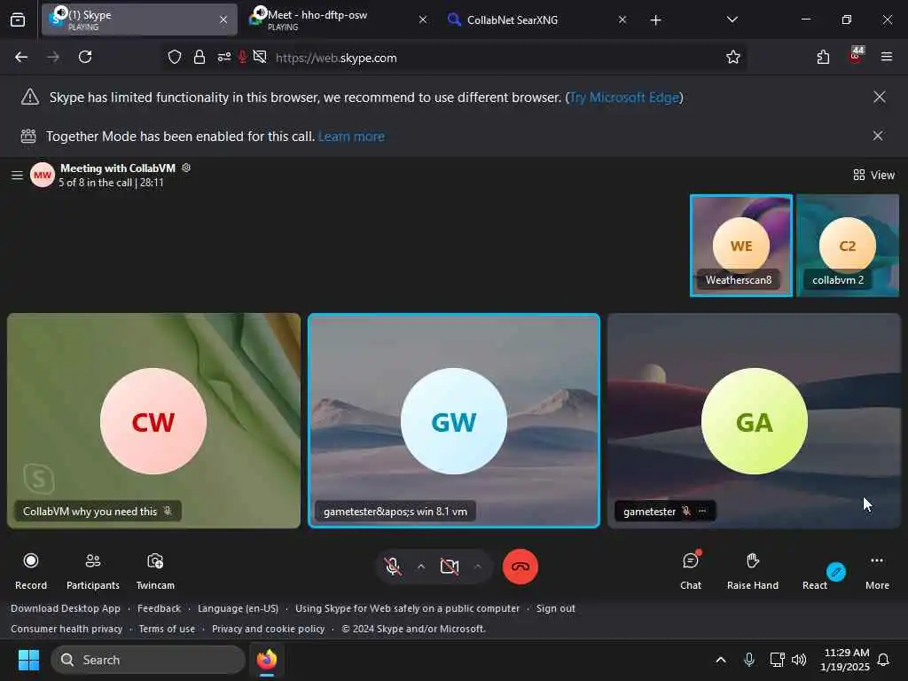Screen dimensions: 908x681
Task: Open tracking protection shield icon
Action: point(175,57)
